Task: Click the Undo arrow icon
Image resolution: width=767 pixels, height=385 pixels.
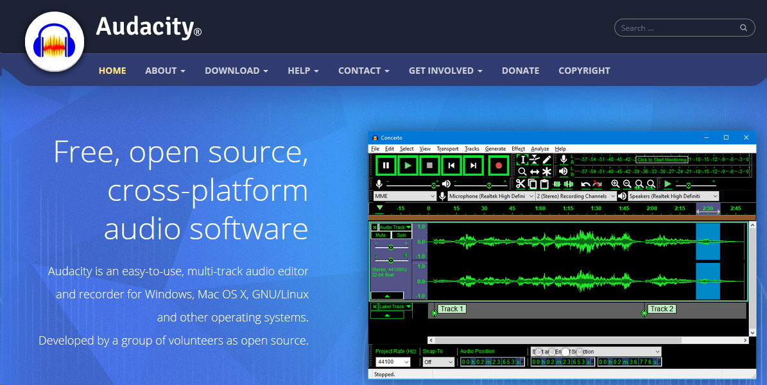Action: (x=585, y=184)
